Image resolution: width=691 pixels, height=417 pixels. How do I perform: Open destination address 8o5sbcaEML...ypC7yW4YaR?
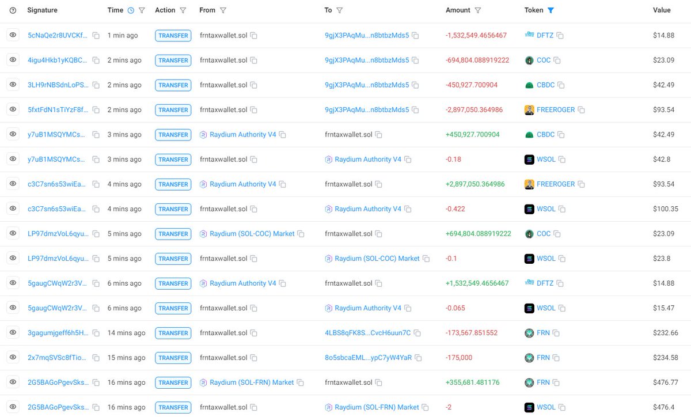pyautogui.click(x=369, y=358)
